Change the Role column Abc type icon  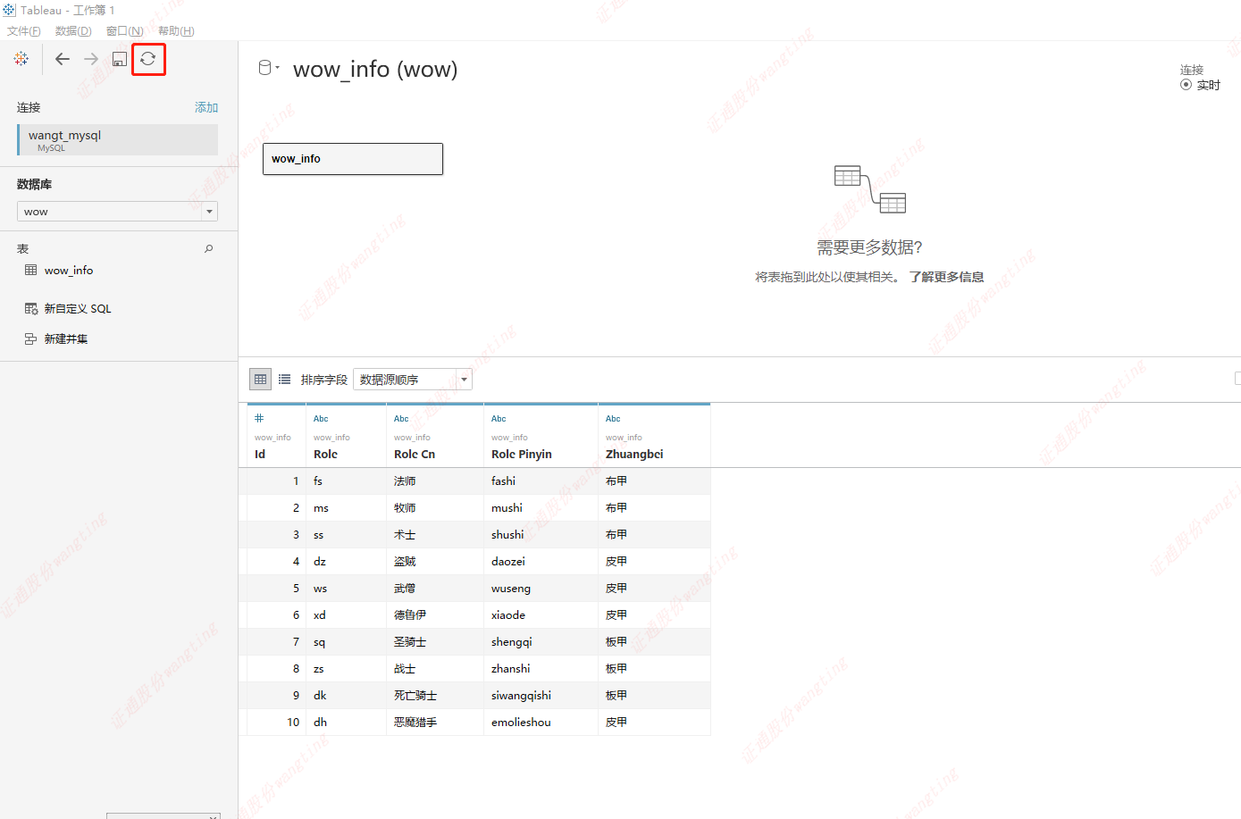(321, 419)
